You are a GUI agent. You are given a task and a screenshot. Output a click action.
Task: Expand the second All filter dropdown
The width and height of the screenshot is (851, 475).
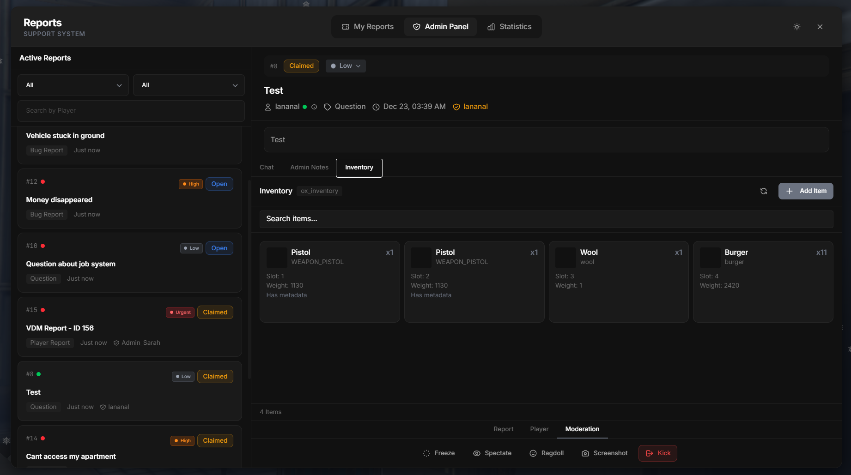(189, 85)
